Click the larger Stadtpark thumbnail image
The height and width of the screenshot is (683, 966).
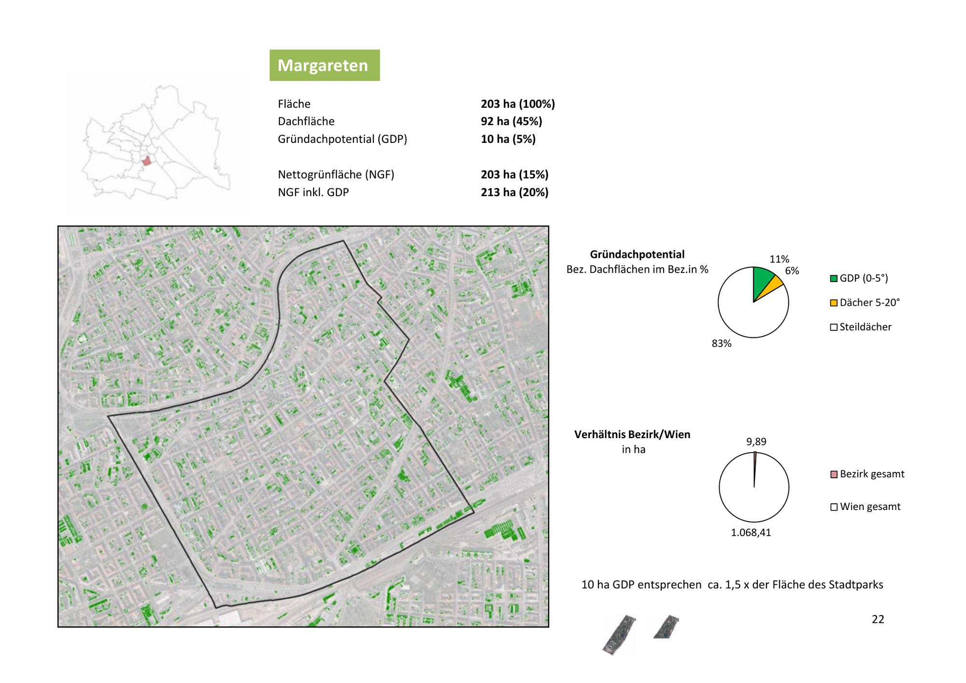(x=619, y=635)
